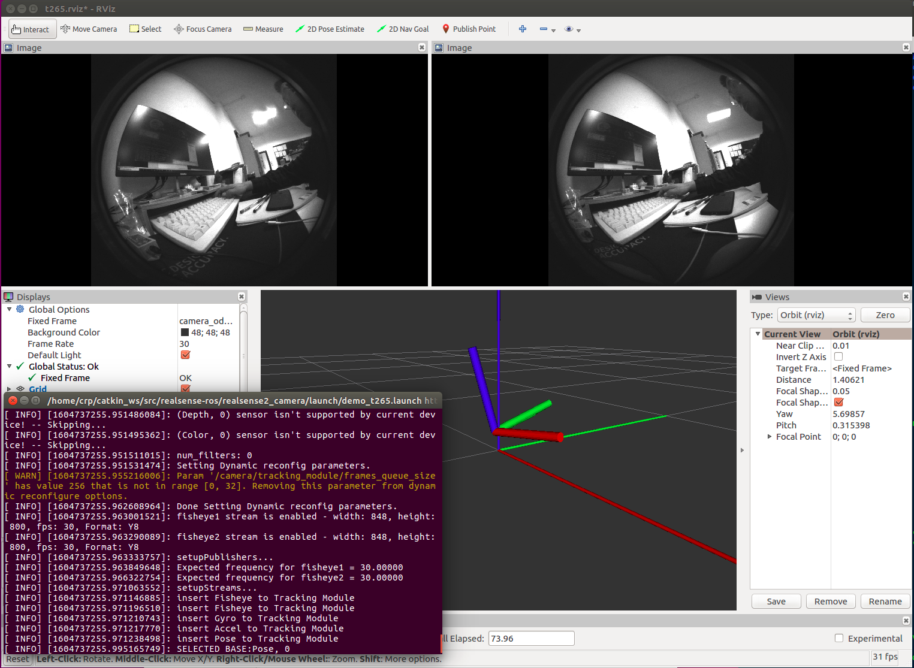914x668 pixels.
Task: Activate the Focus Camera tool
Action: 202,29
